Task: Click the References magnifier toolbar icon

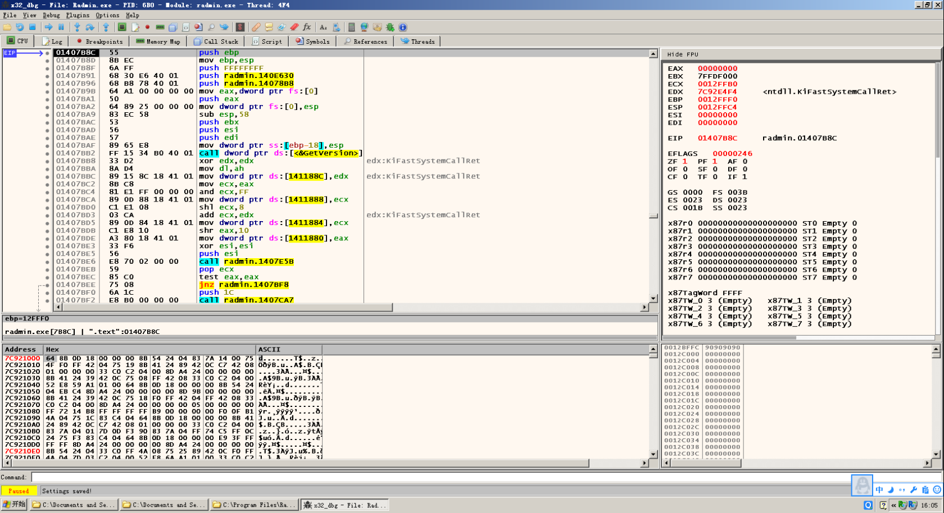Action: point(211,27)
